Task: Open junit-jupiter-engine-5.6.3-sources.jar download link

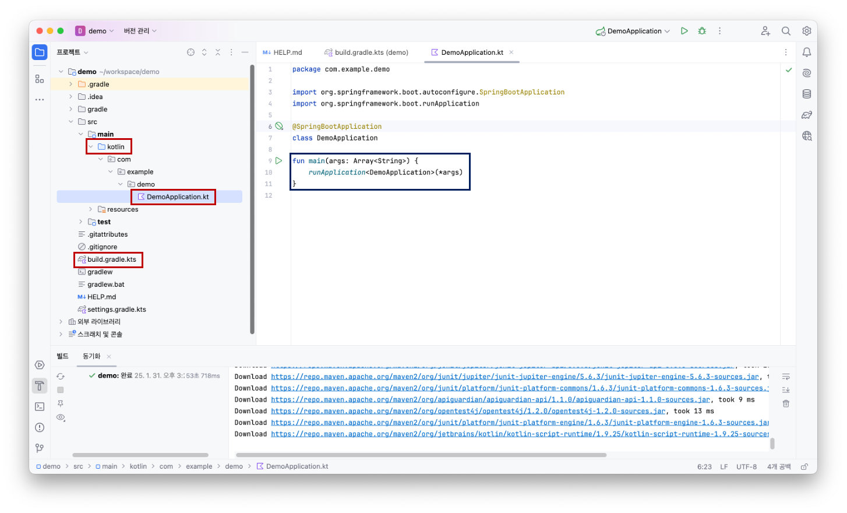Action: 515,377
